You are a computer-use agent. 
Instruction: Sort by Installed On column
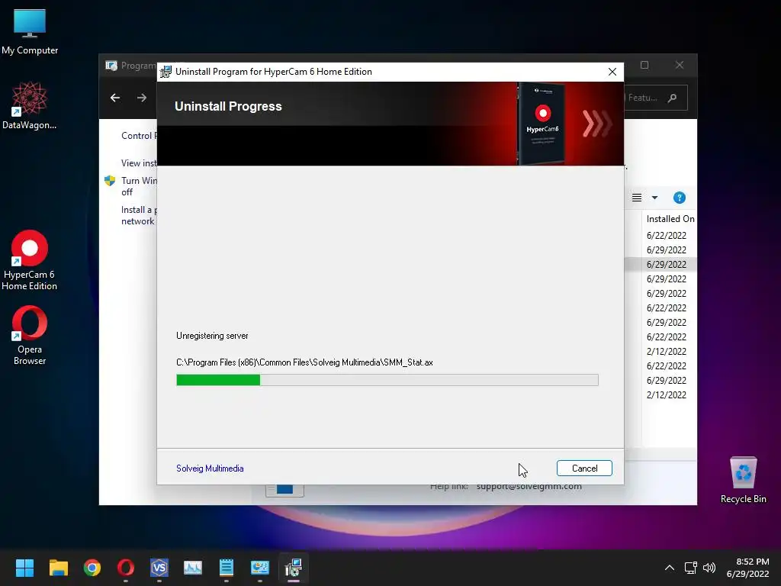coord(670,219)
